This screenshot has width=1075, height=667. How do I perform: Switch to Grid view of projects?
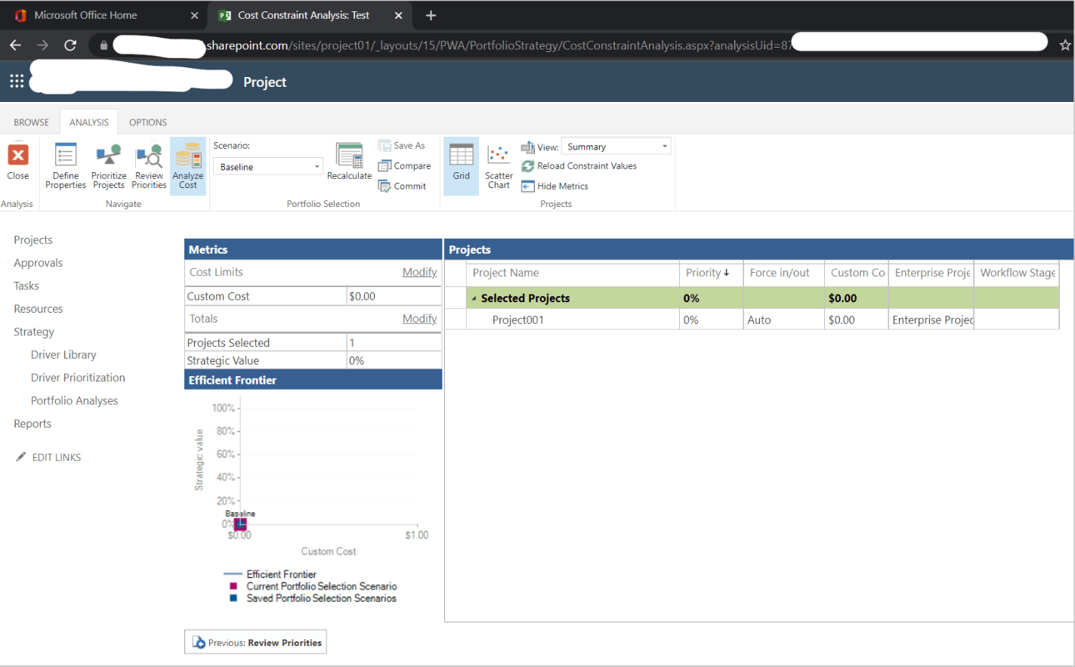pyautogui.click(x=462, y=165)
